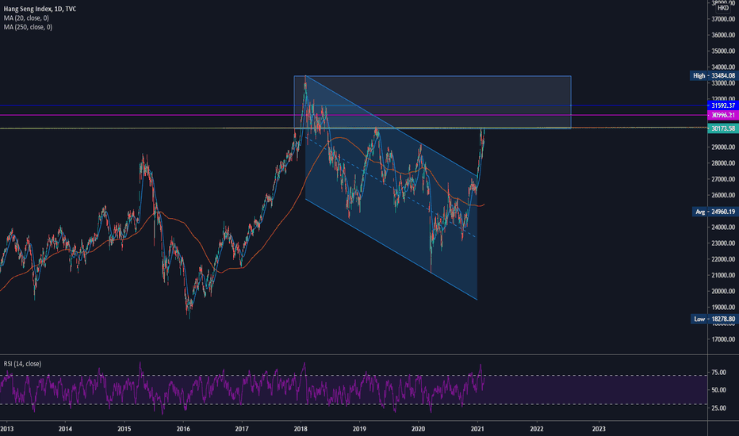Click the Avg 24960.19 label
739x436 pixels.
[x=714, y=212]
